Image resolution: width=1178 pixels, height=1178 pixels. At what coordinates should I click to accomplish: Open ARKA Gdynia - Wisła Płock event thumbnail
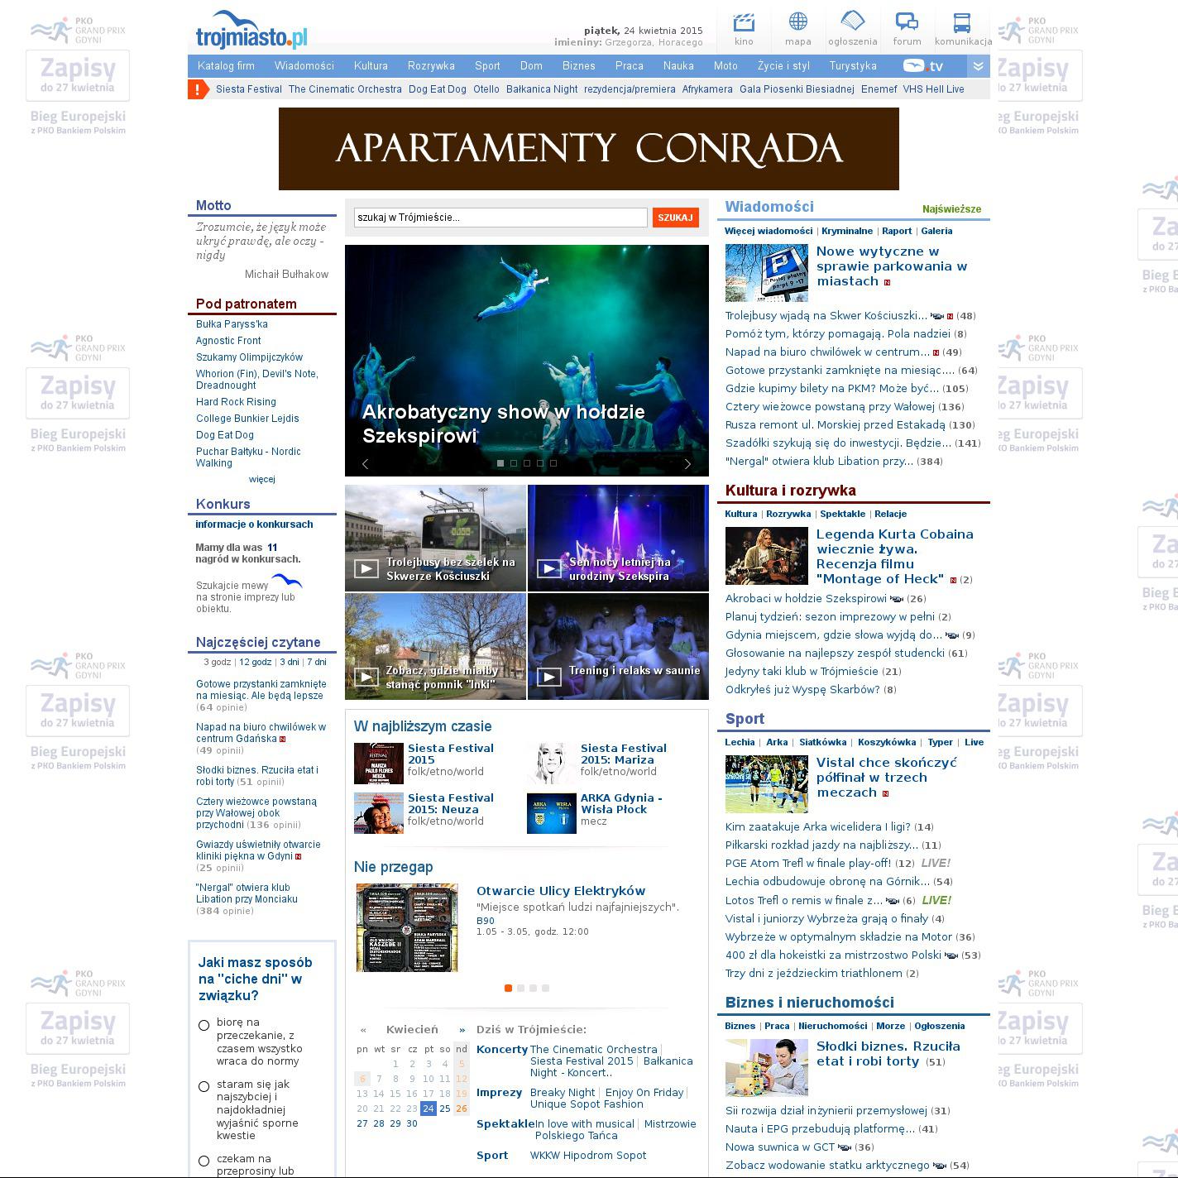point(552,813)
